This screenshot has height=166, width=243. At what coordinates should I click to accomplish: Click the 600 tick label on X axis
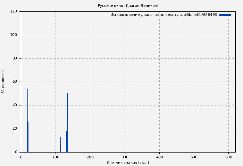pos(228,157)
